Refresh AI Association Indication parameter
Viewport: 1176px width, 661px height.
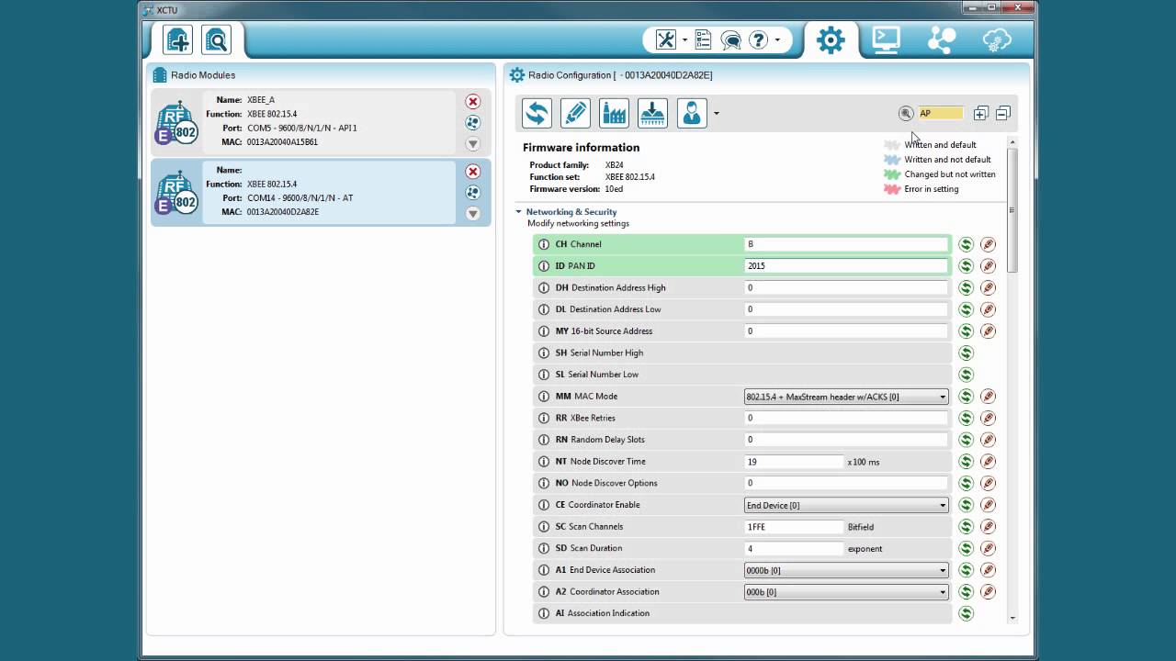tap(966, 613)
